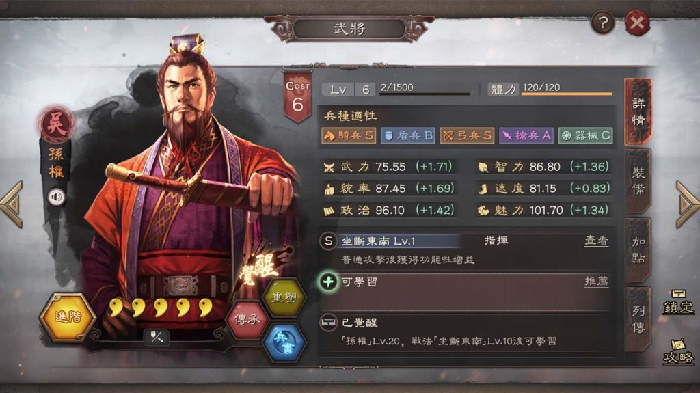Viewport: 700px width, 393px height.
Task: Toggle the 鎖定 lock on this general
Action: 678,301
